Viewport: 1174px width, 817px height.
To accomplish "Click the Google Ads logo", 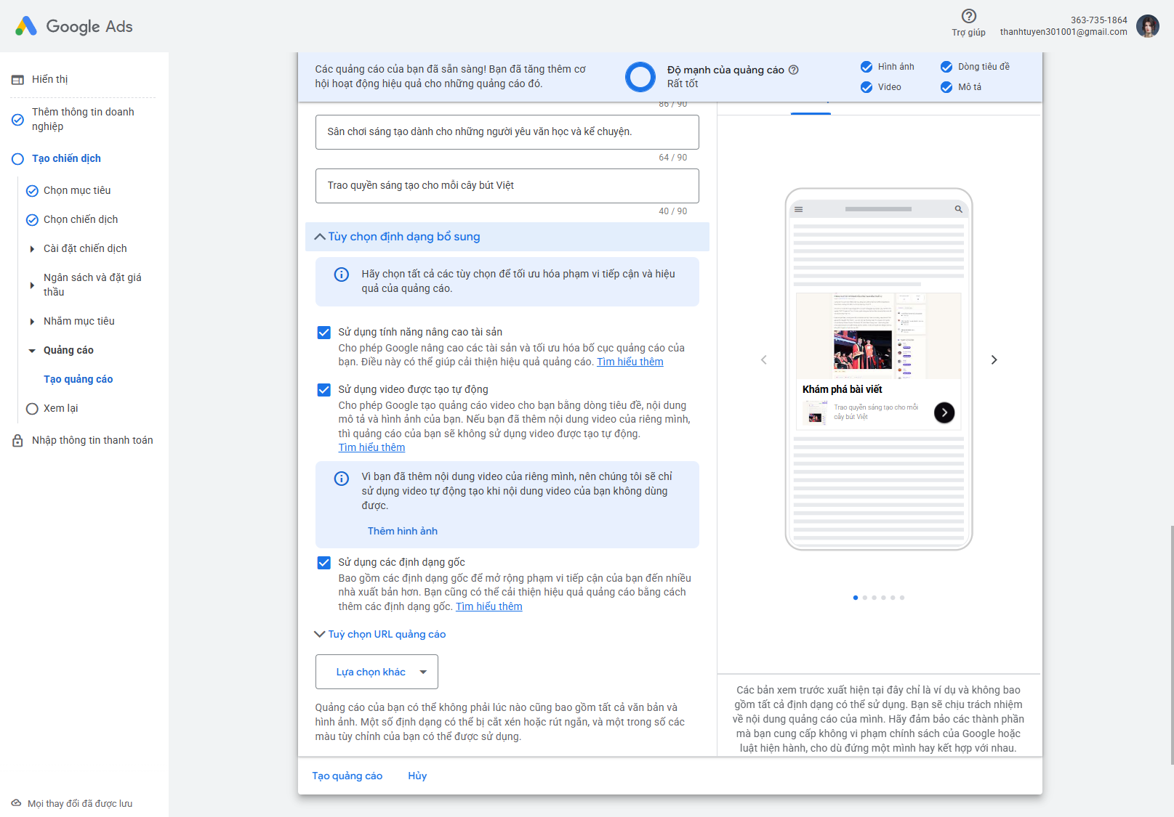I will pyautogui.click(x=73, y=26).
